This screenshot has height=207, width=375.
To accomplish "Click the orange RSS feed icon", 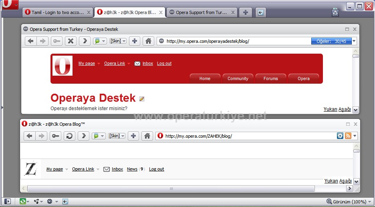I will (348, 136).
